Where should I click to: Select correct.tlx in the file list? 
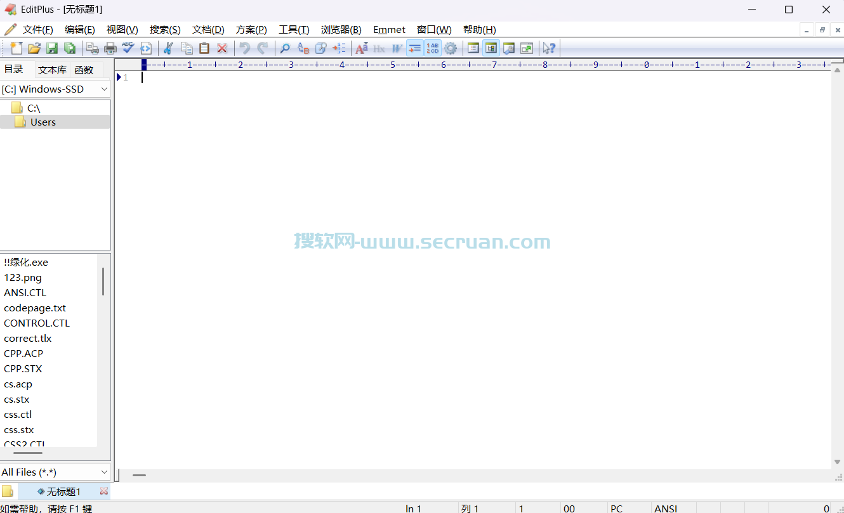[x=28, y=339]
